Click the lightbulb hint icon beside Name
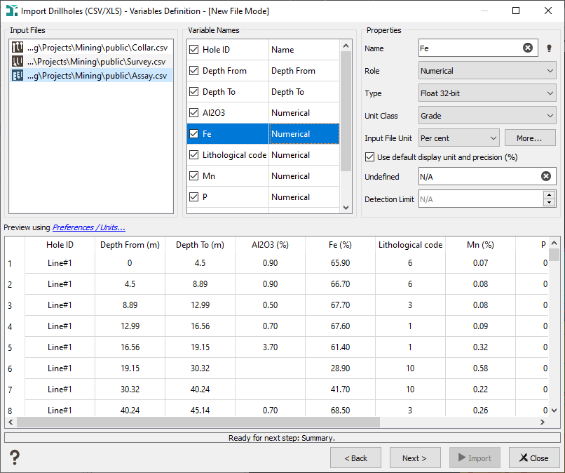Screen dimensions: 565x473 tap(550, 48)
